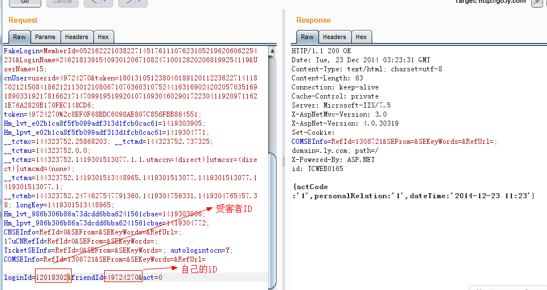
Task: Switch to the Request Raw tab
Action: tap(20, 37)
